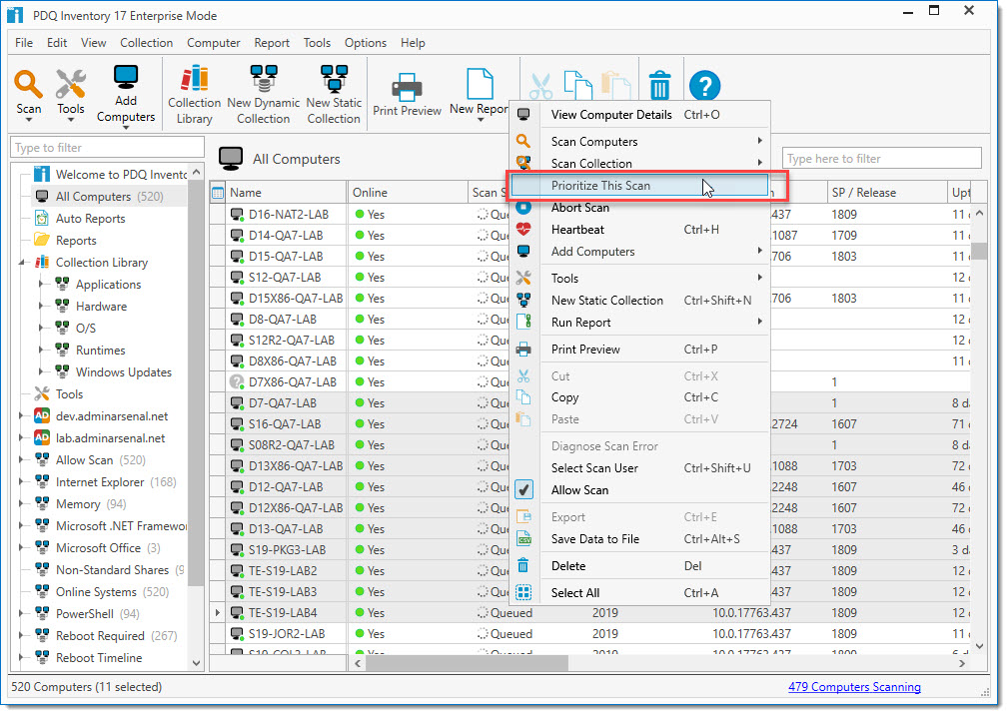The height and width of the screenshot is (715, 1008).
Task: Click the Heartbeat heart icon in menu
Action: 523,230
